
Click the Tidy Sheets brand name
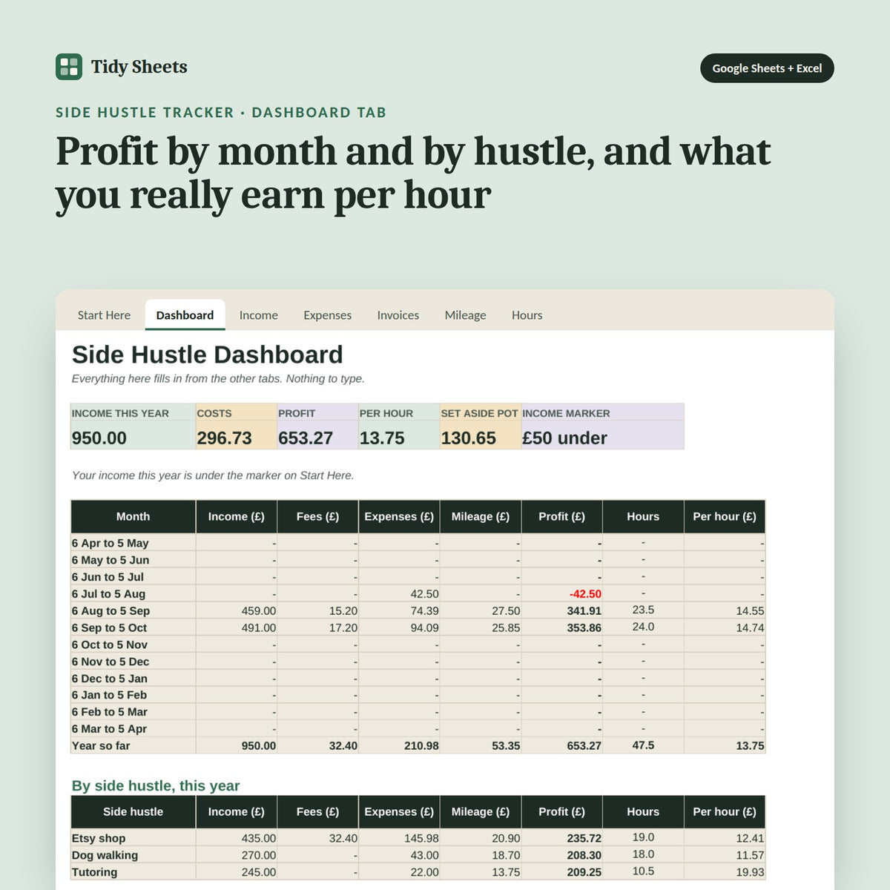click(x=139, y=67)
